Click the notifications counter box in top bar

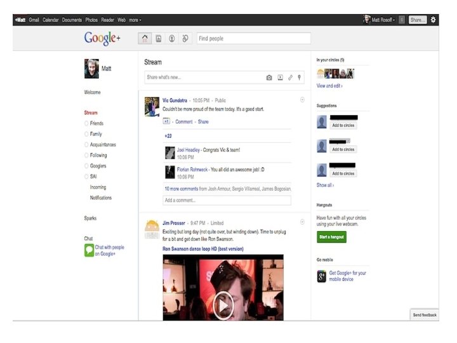click(x=402, y=20)
